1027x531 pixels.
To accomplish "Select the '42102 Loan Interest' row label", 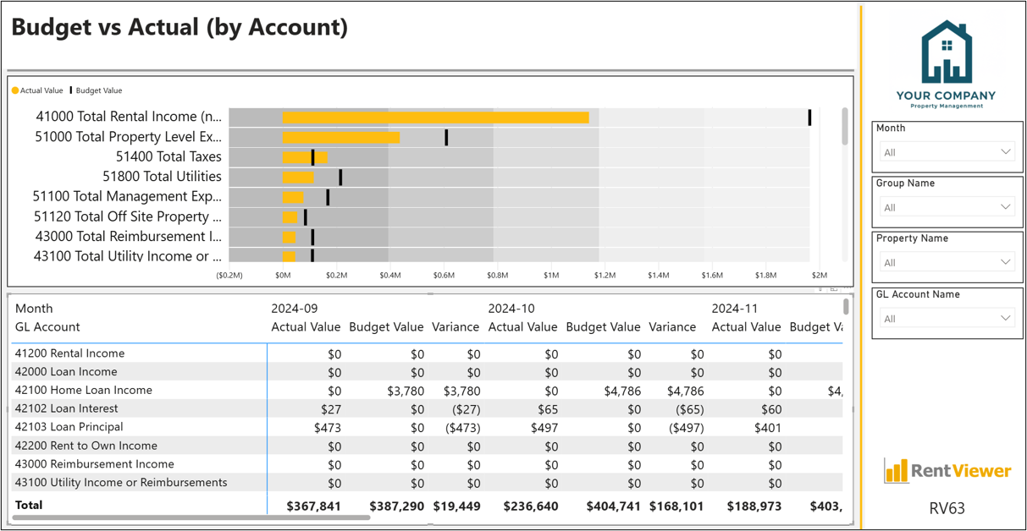I will [69, 408].
